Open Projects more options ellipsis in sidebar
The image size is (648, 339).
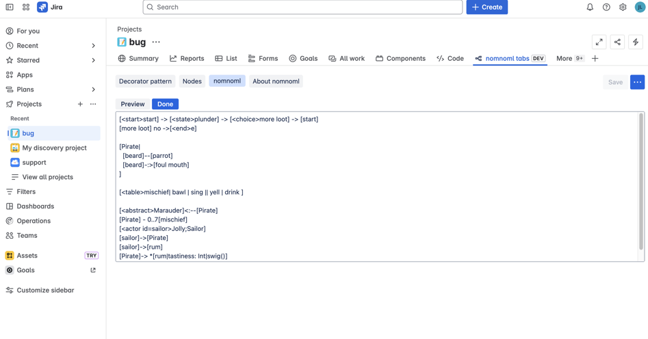coord(93,104)
